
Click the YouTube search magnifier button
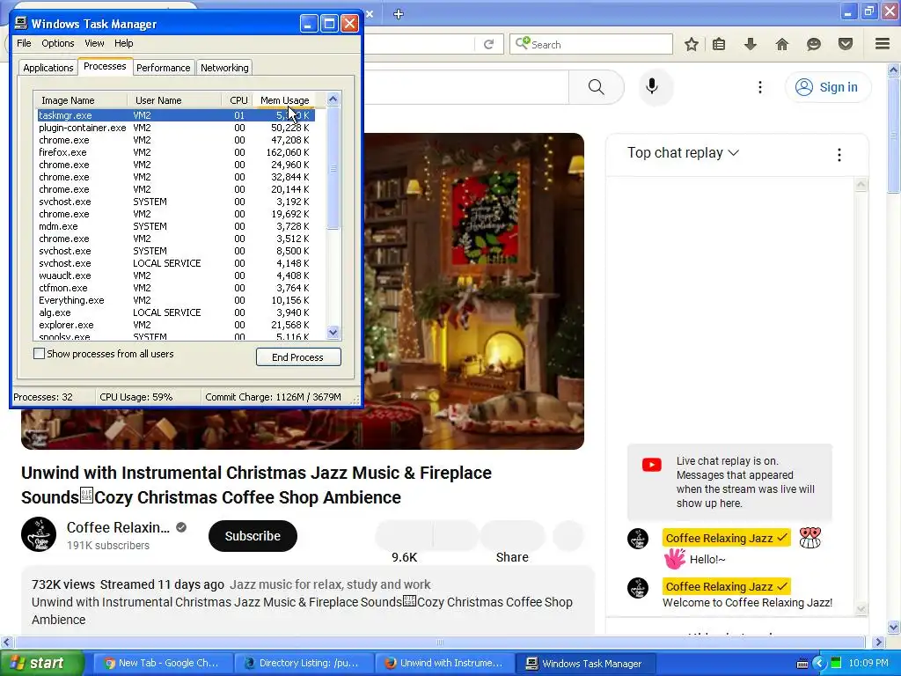click(x=597, y=87)
